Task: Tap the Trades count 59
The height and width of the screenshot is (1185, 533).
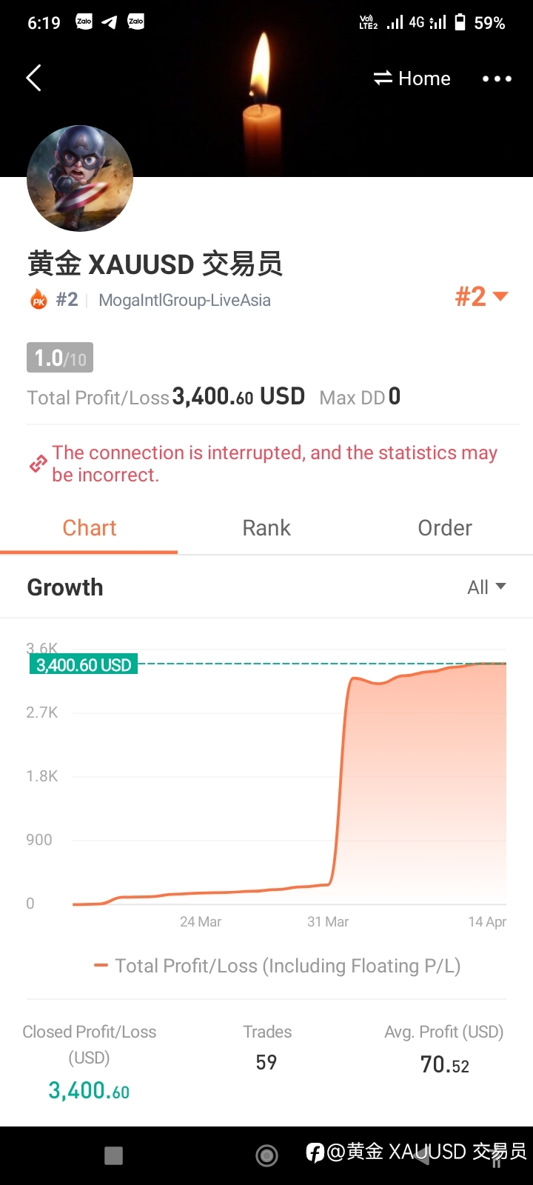Action: (x=266, y=1063)
